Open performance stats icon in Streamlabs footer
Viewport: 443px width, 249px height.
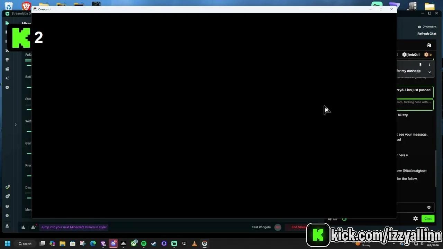(23, 227)
